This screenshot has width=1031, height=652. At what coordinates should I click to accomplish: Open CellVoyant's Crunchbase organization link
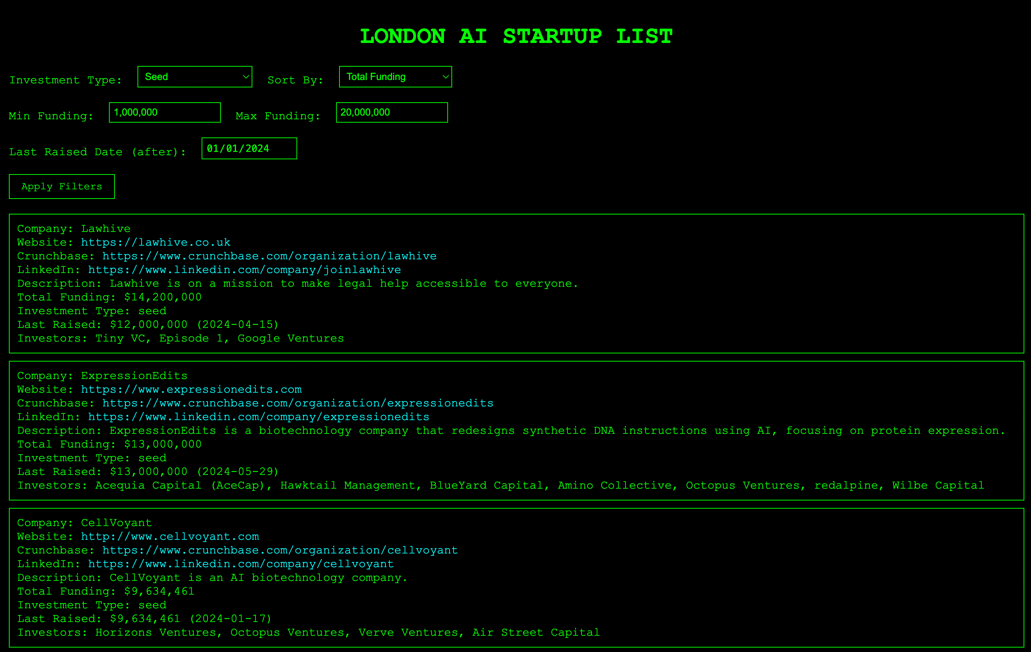click(x=279, y=550)
